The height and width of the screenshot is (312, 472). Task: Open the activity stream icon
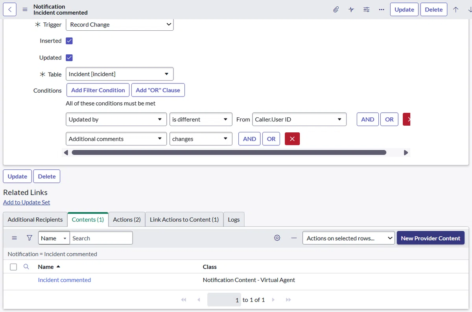click(x=351, y=9)
